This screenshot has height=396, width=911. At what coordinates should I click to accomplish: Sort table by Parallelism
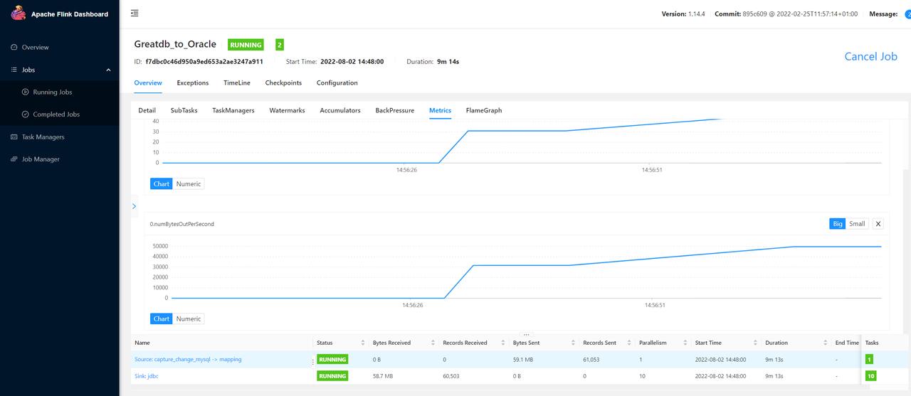pos(685,343)
